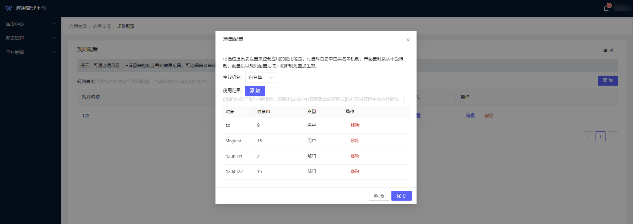This screenshot has height=224, width=633.
Task: Remove the 123tt311 department row
Action: coord(355,156)
